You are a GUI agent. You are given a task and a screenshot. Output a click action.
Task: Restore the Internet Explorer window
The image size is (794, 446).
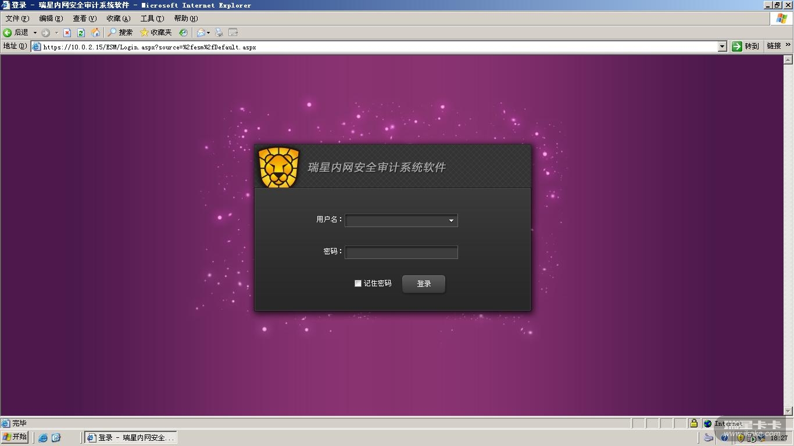[x=777, y=5]
